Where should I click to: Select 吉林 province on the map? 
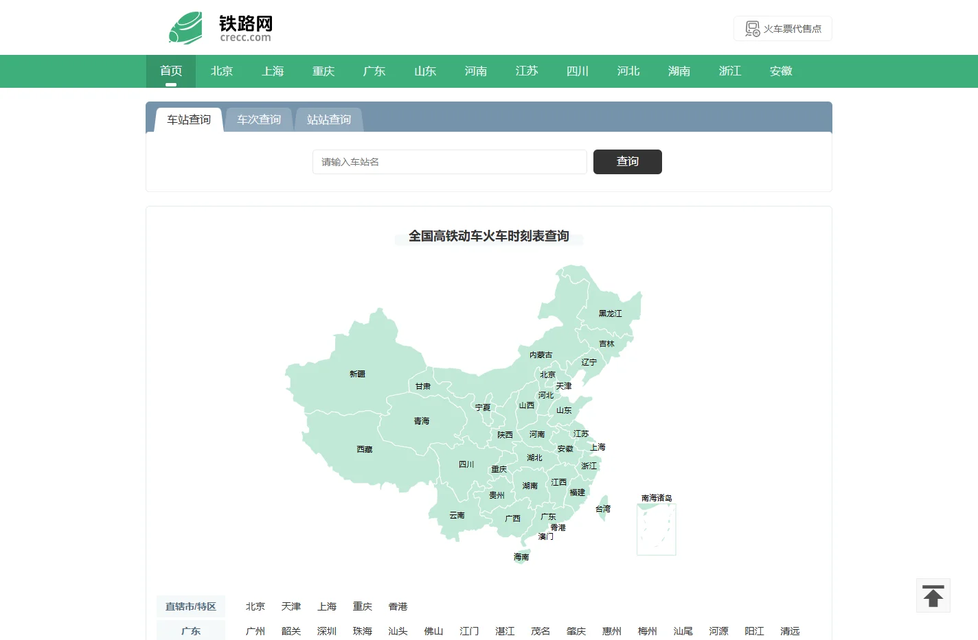606,344
